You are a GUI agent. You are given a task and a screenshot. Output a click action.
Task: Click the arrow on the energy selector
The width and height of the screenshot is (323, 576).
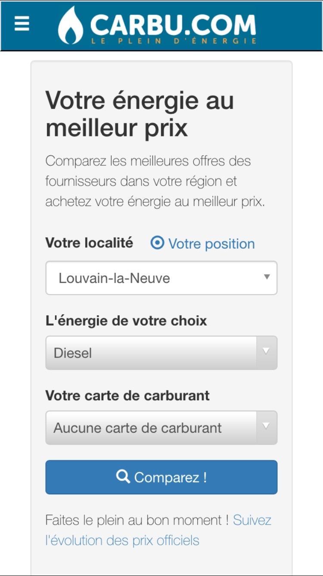click(266, 352)
